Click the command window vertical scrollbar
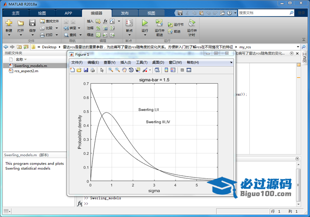 pos(298,184)
